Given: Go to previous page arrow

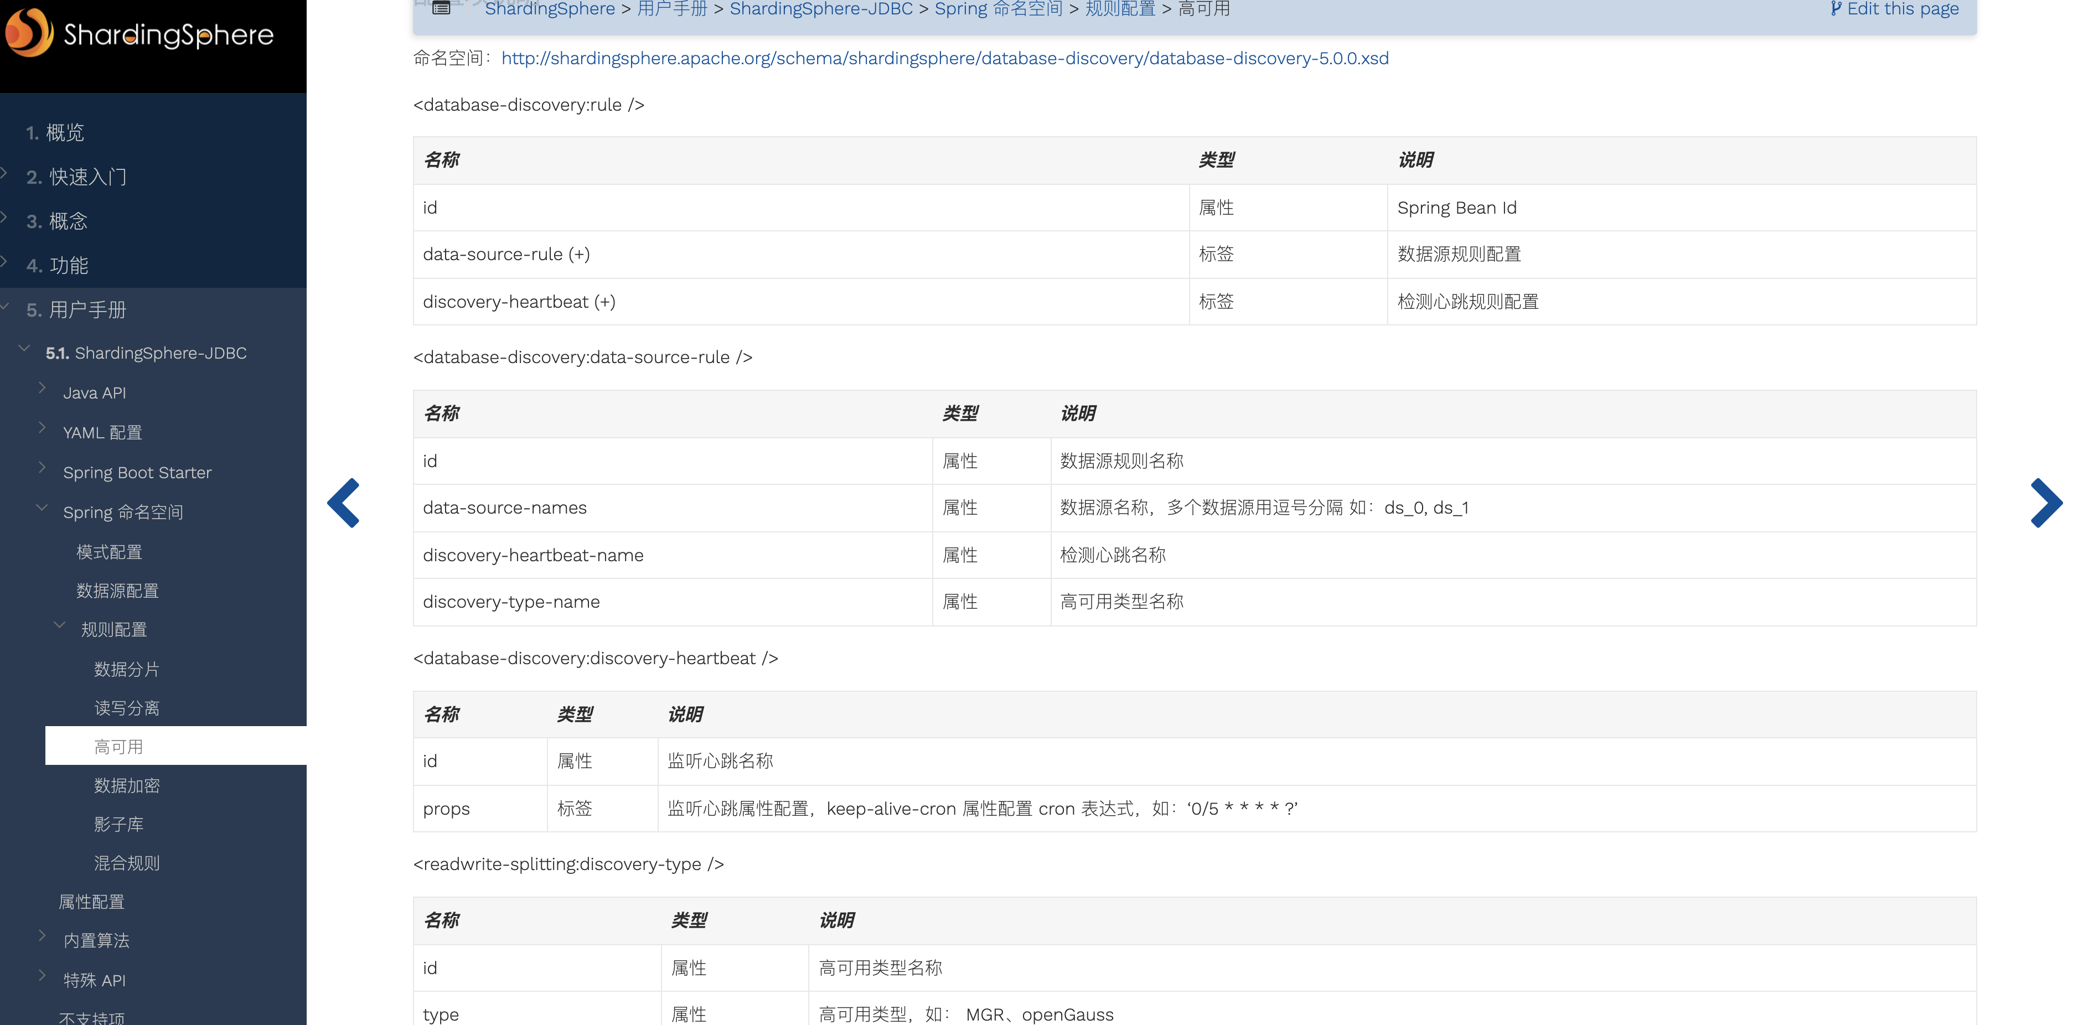Looking at the screenshot, I should click(344, 503).
